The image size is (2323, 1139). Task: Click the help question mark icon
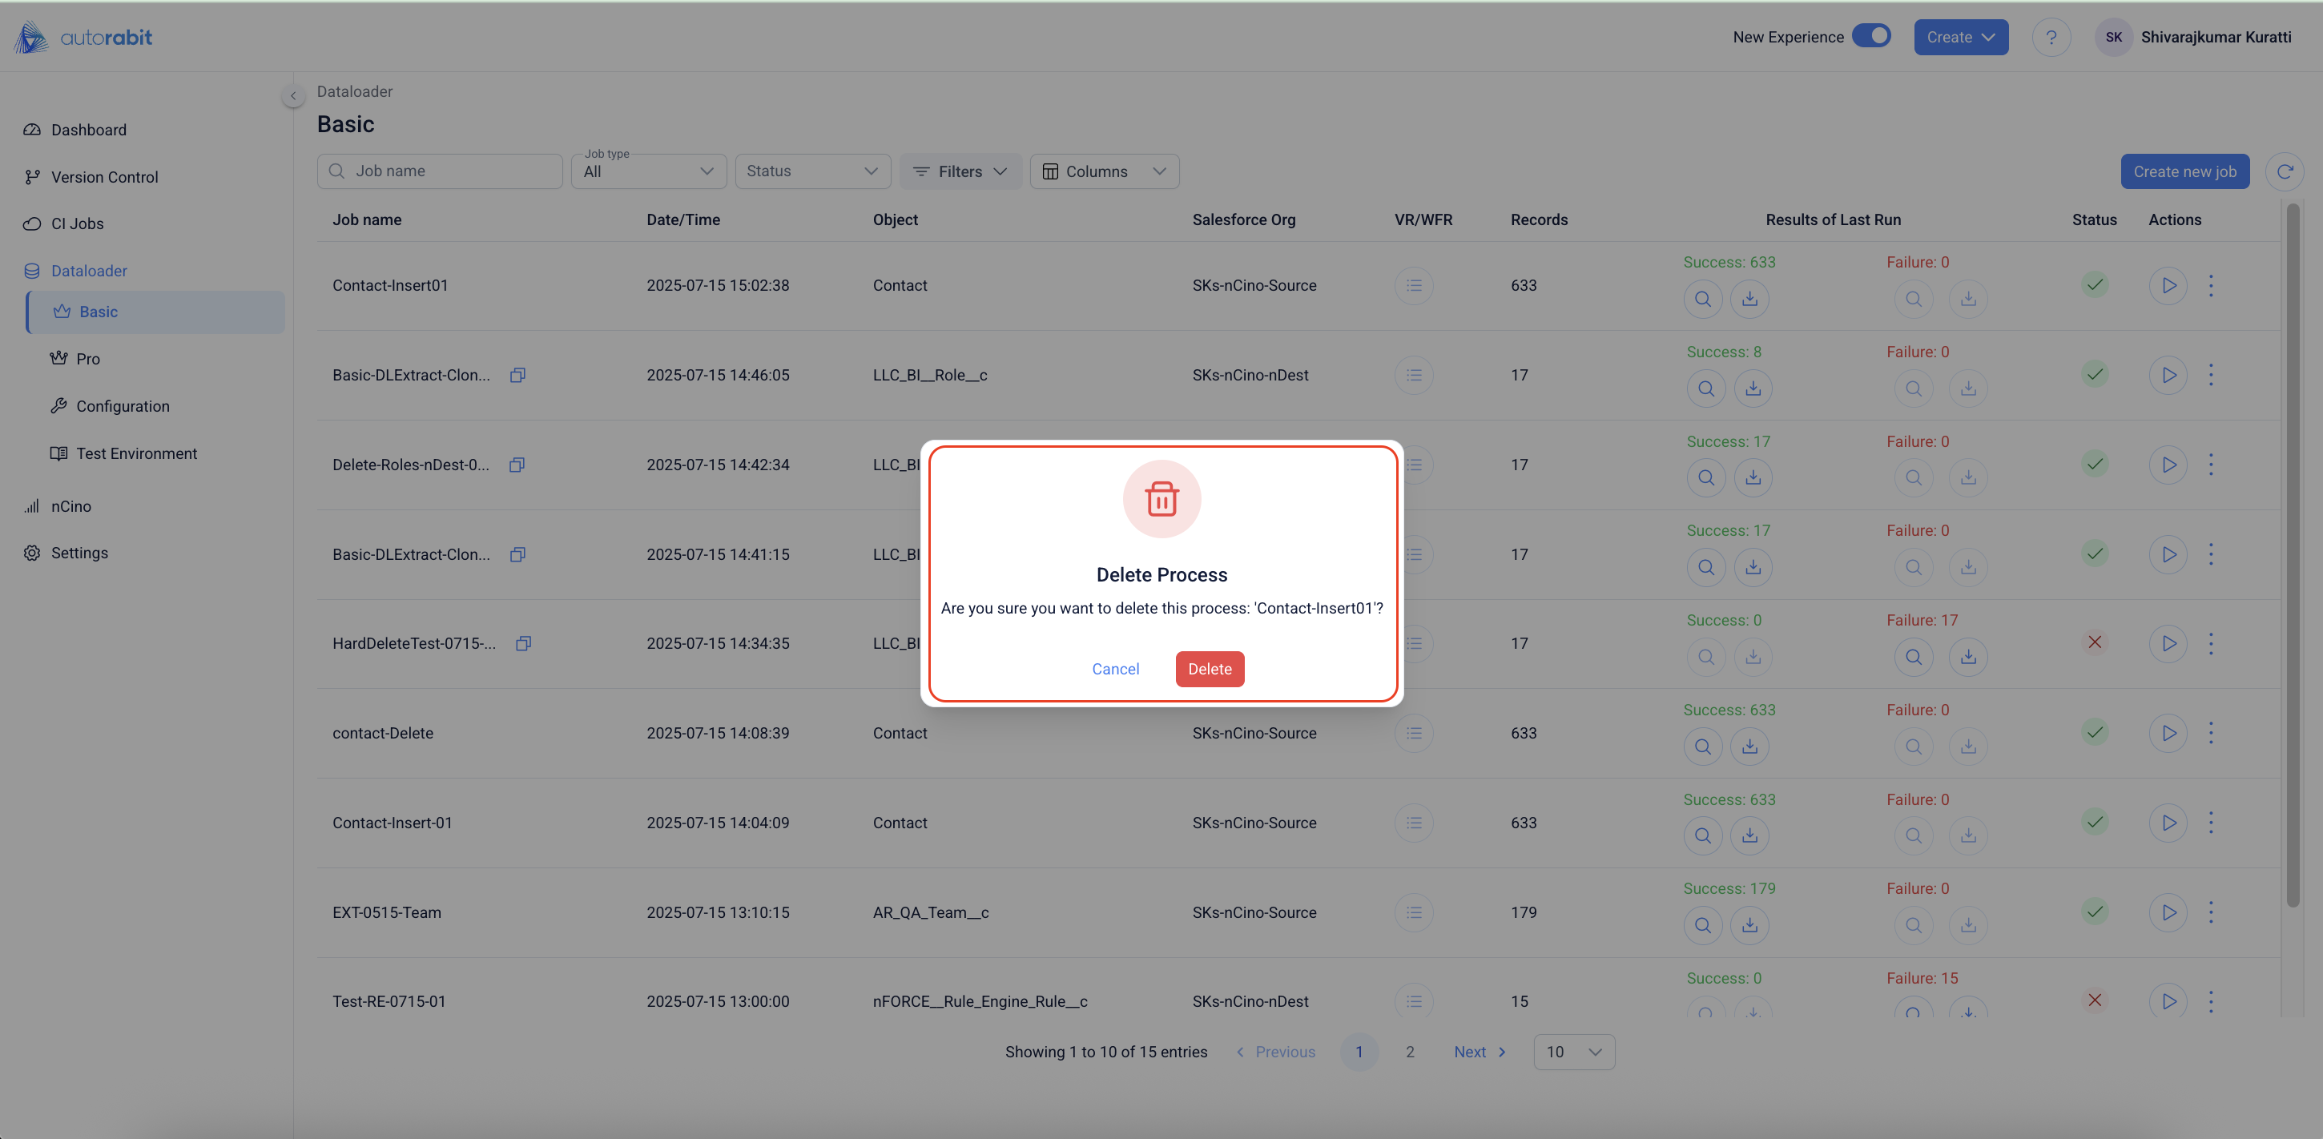(2050, 37)
